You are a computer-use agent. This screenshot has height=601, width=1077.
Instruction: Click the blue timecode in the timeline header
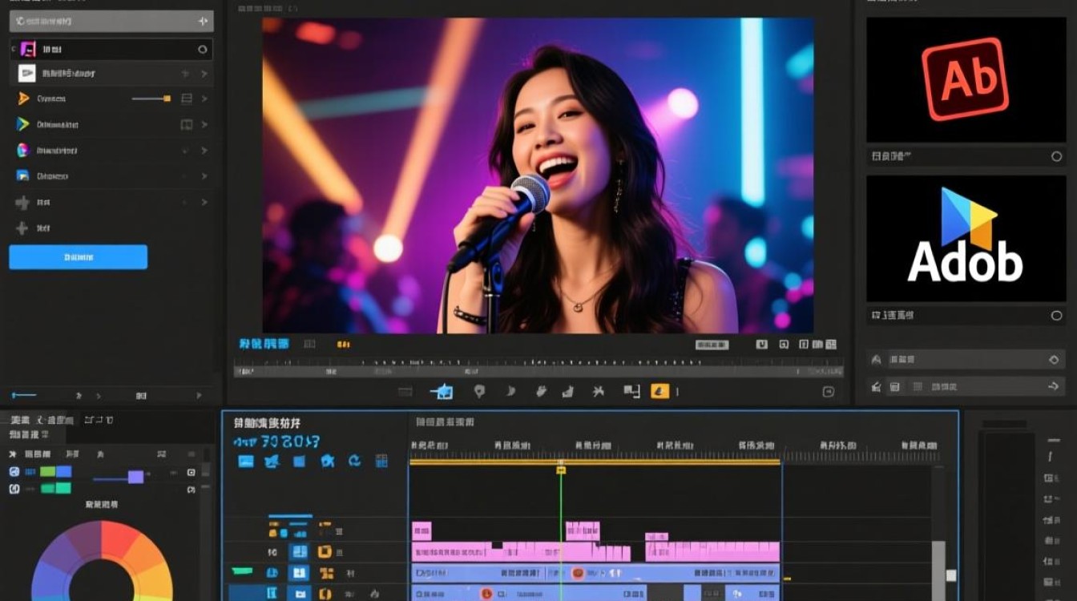276,441
